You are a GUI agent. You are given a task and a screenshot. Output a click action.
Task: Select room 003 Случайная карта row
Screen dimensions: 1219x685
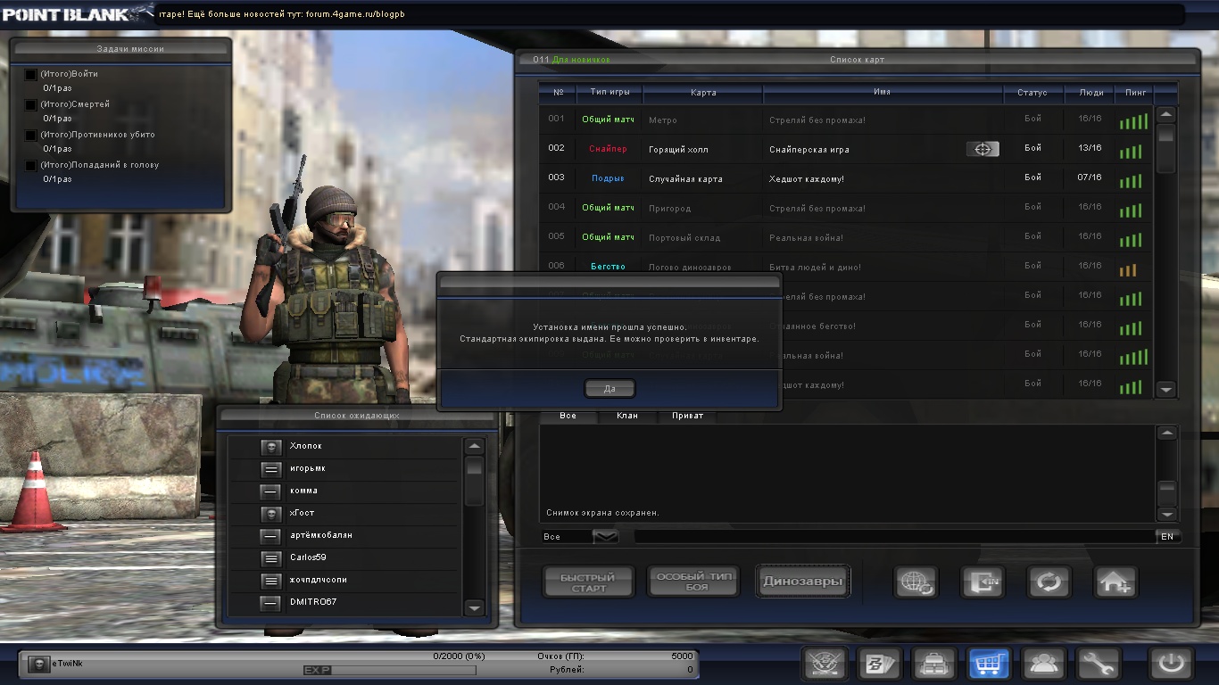coord(844,178)
